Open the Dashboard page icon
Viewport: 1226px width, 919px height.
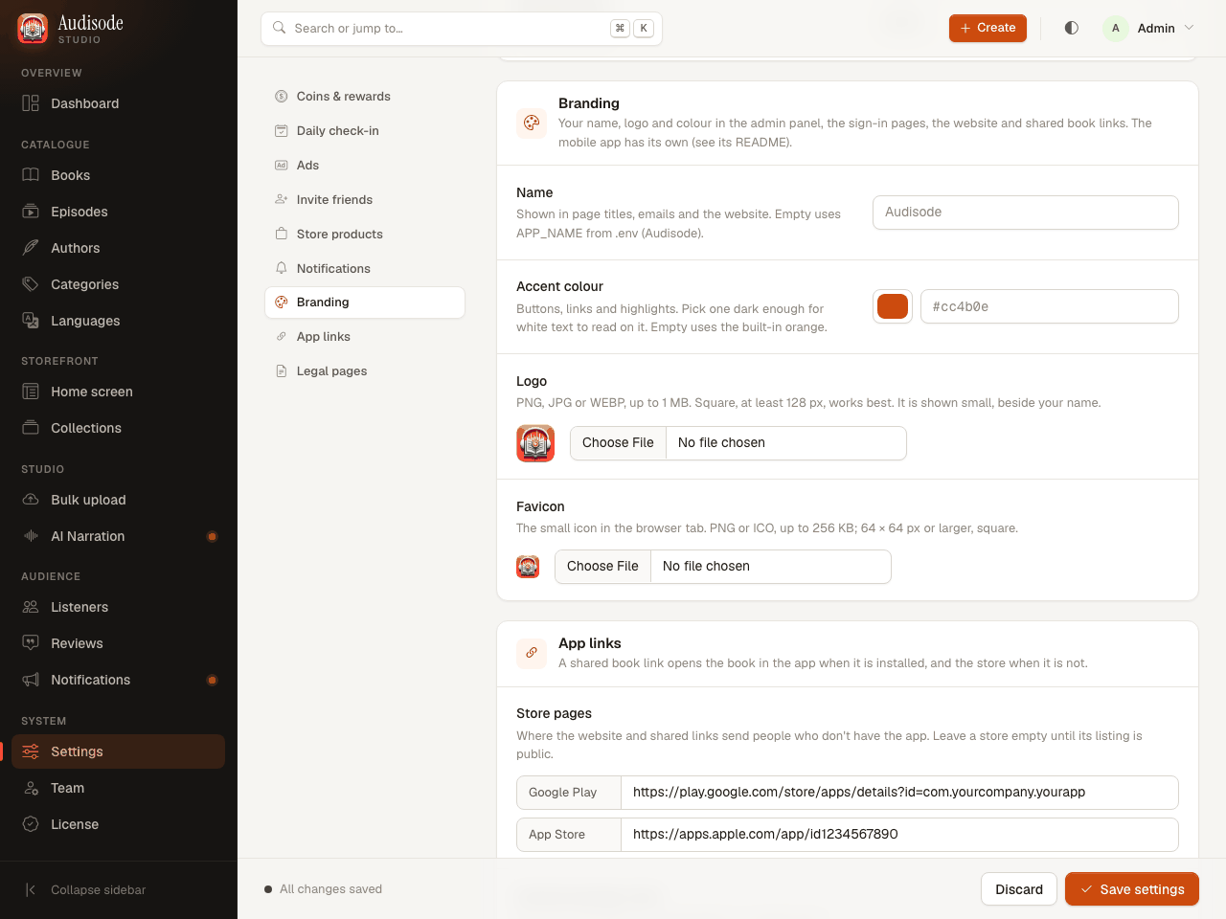pyautogui.click(x=31, y=103)
